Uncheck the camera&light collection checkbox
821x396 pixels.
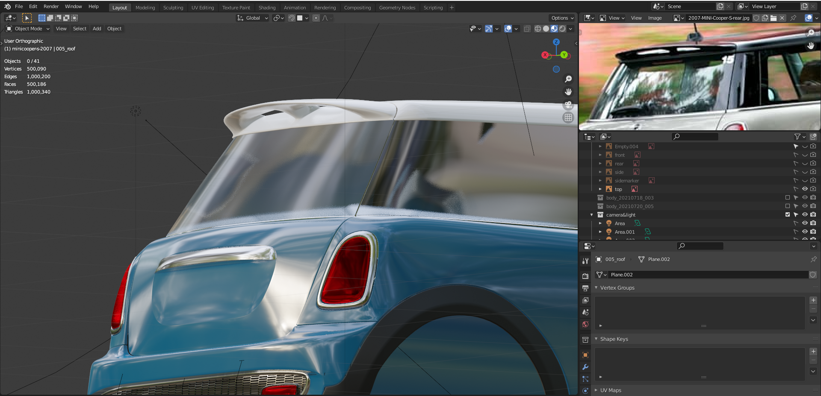click(787, 215)
